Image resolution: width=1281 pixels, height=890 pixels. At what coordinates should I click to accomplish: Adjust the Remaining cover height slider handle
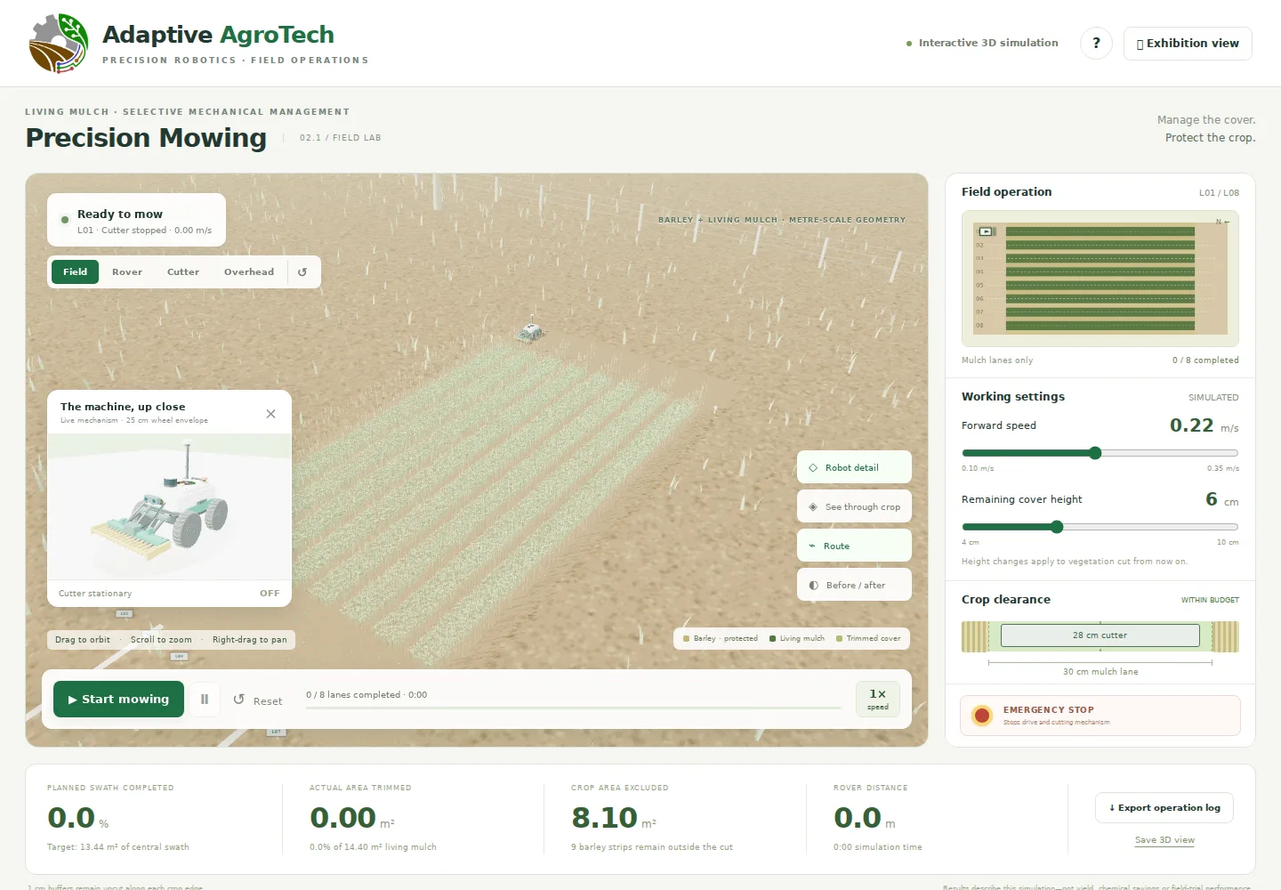tap(1057, 527)
